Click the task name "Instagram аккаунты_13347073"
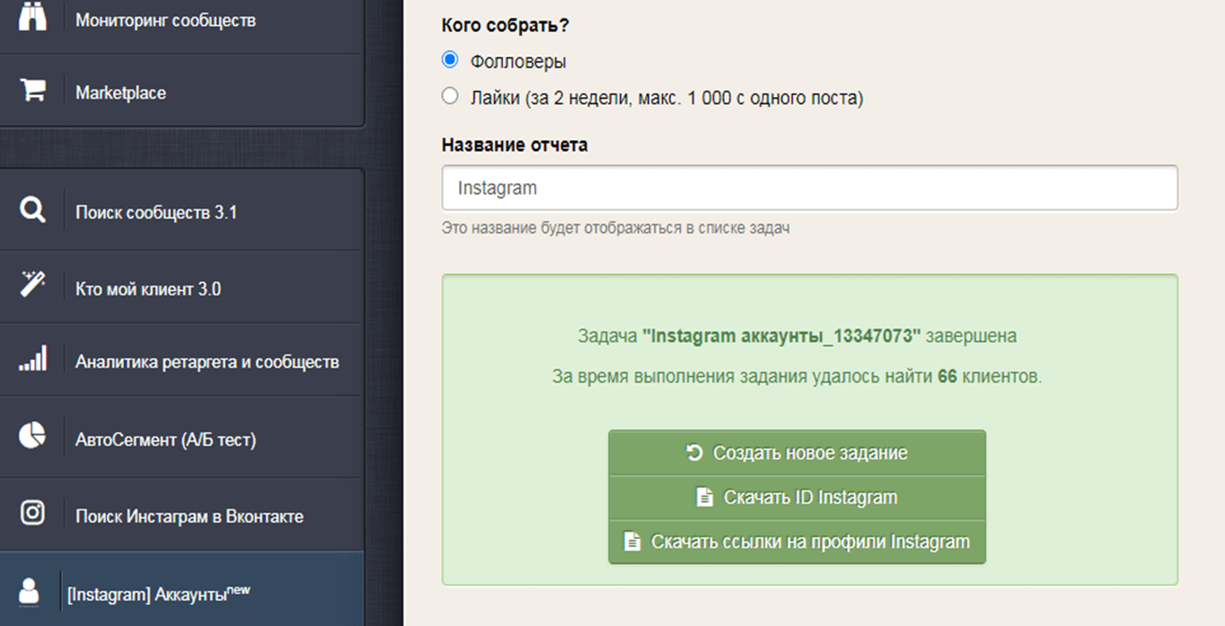The height and width of the screenshot is (626, 1225). (x=781, y=336)
